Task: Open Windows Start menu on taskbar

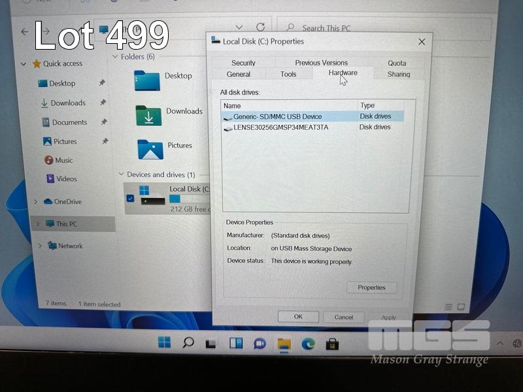Action: [x=164, y=342]
